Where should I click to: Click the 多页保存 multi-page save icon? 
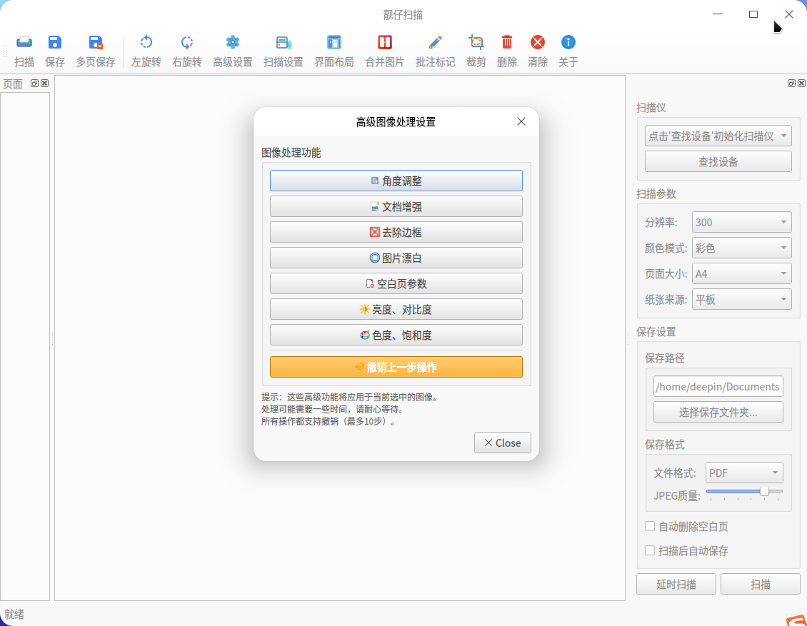click(96, 42)
